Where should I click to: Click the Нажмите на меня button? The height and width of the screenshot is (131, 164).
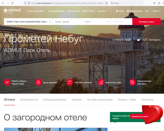click(x=140, y=116)
